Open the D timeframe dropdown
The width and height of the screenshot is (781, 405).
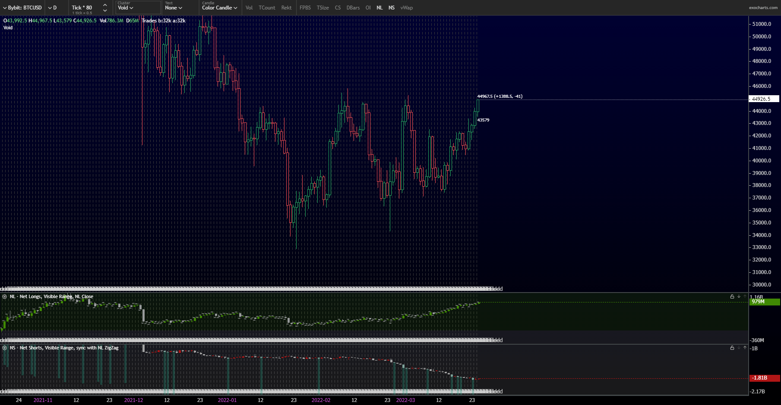click(x=53, y=8)
